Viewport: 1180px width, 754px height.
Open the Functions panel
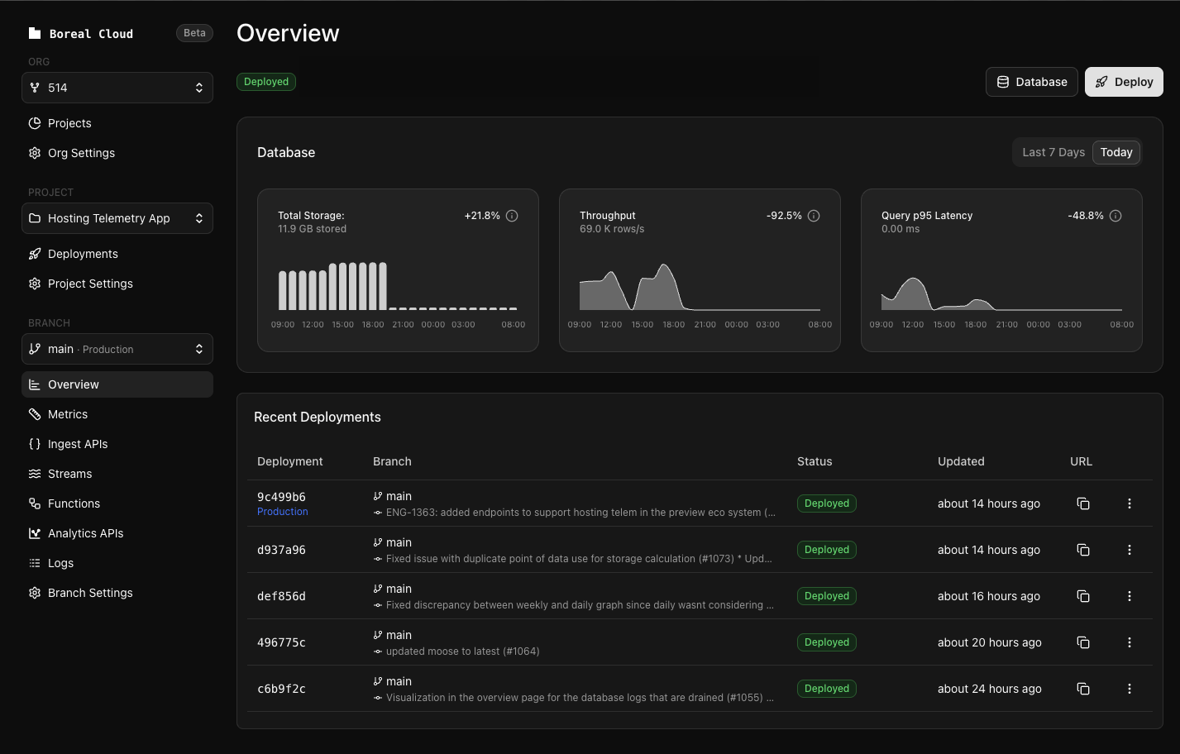pyautogui.click(x=74, y=503)
